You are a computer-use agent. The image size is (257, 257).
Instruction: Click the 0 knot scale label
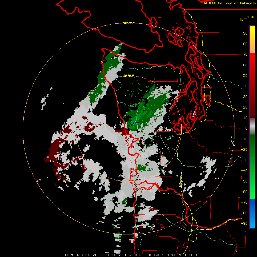click(x=246, y=128)
